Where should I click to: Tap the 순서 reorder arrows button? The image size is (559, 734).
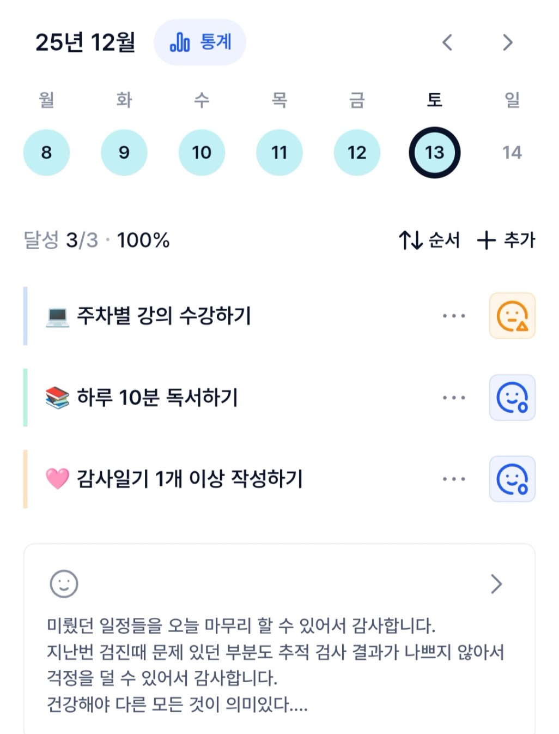pyautogui.click(x=429, y=240)
